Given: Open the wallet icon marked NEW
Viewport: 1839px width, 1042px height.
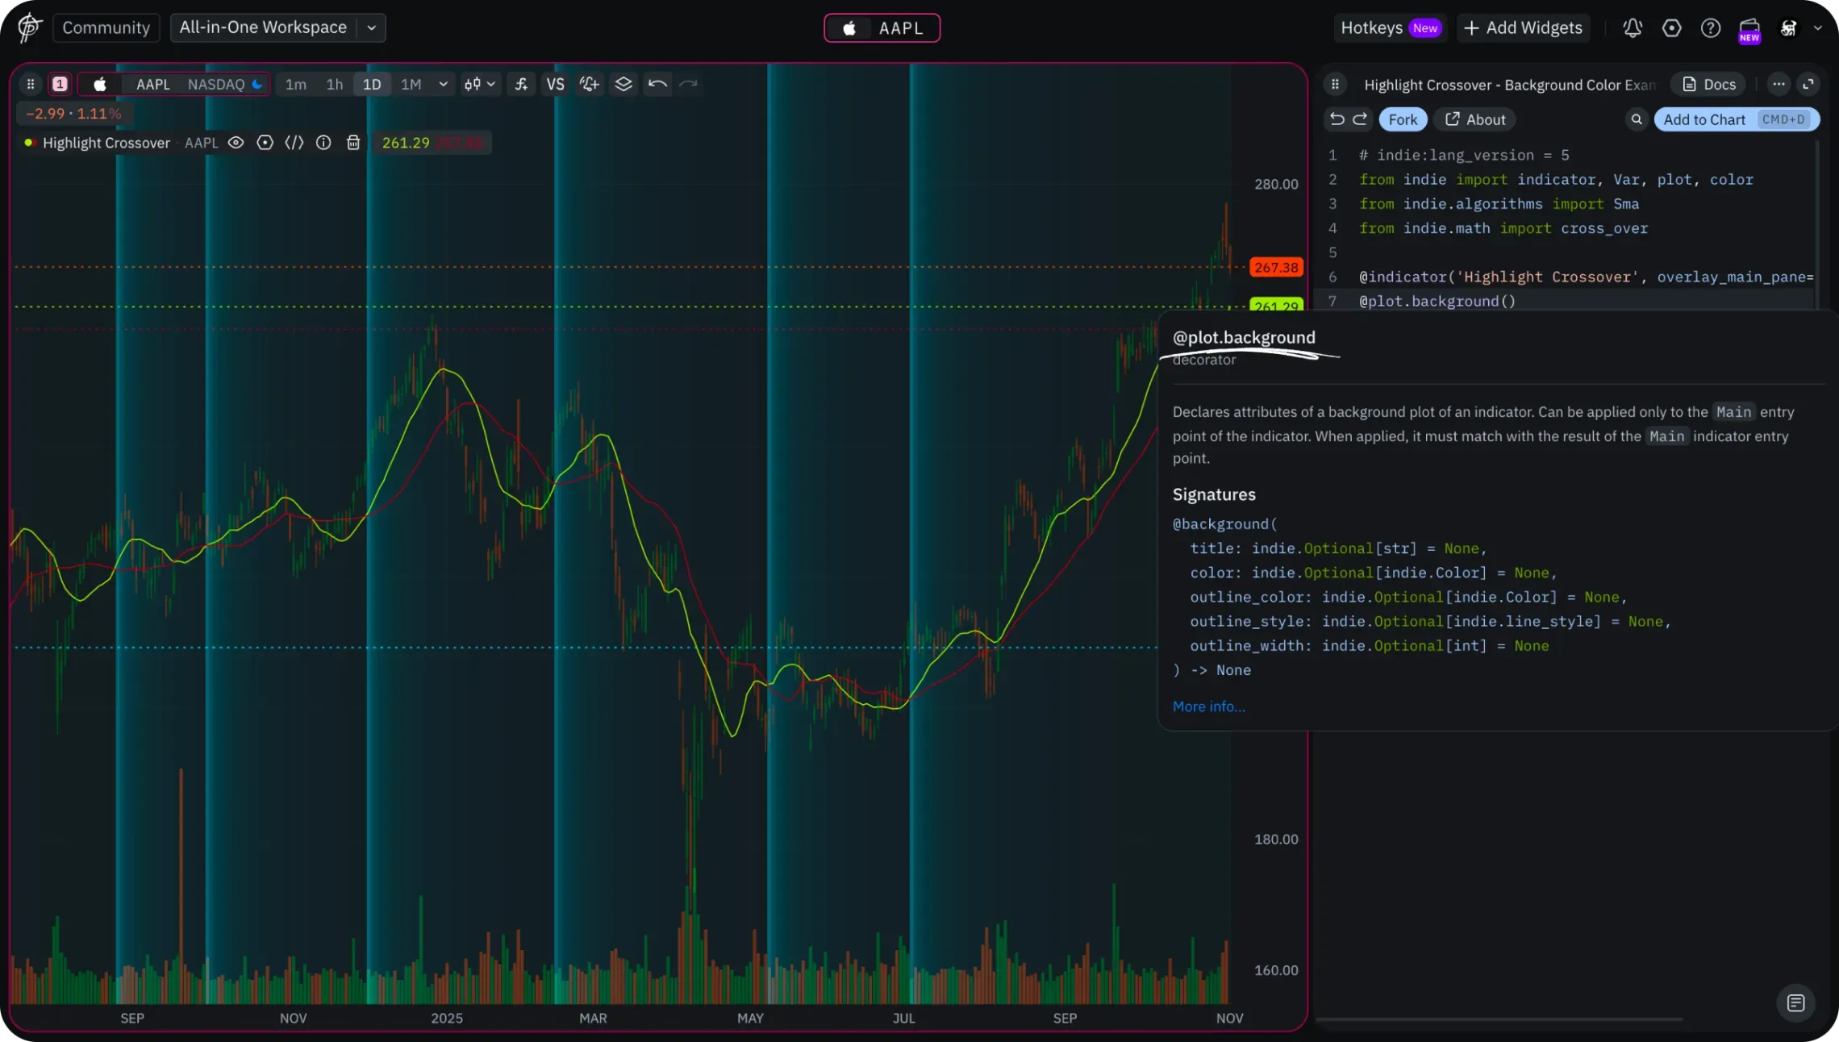Looking at the screenshot, I should tap(1749, 29).
